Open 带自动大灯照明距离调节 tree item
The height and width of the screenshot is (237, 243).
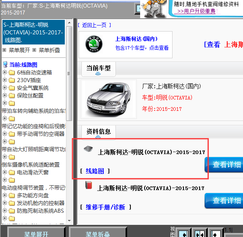34,149
